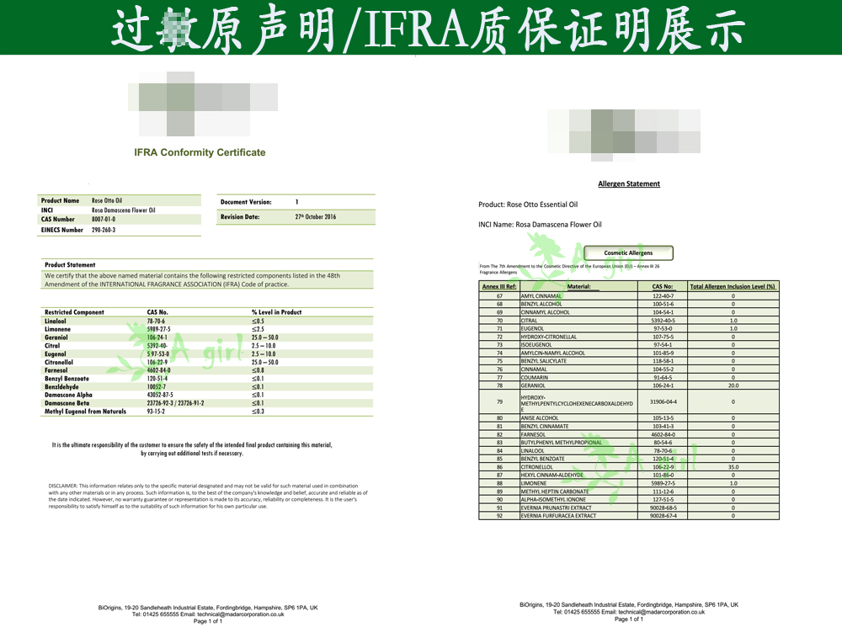Image resolution: width=842 pixels, height=643 pixels.
Task: Click the "Cosmetic Allergens" rounded box
Action: point(628,252)
